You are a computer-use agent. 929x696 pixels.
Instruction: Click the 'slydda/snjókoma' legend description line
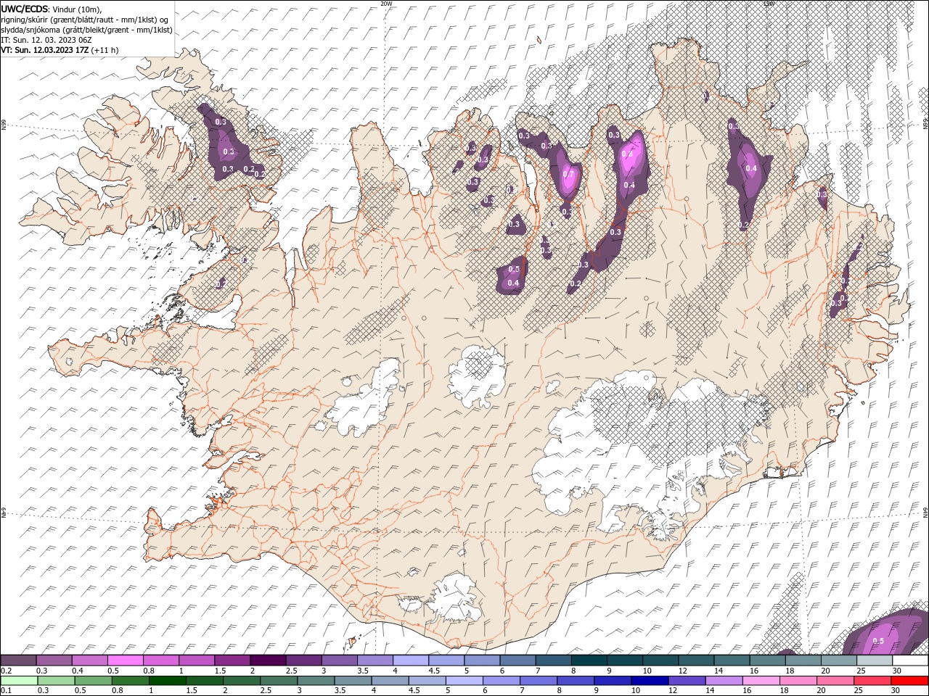click(x=87, y=29)
